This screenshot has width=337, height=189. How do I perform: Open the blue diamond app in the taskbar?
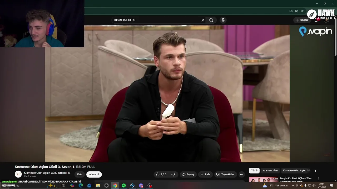(x=132, y=186)
